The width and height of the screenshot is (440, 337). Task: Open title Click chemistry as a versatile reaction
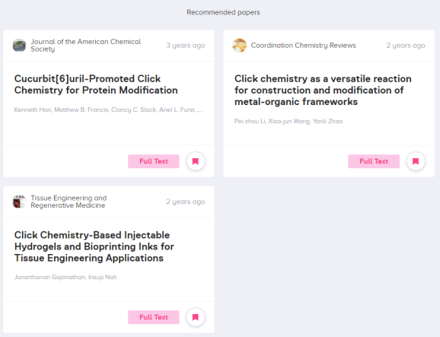tap(323, 90)
